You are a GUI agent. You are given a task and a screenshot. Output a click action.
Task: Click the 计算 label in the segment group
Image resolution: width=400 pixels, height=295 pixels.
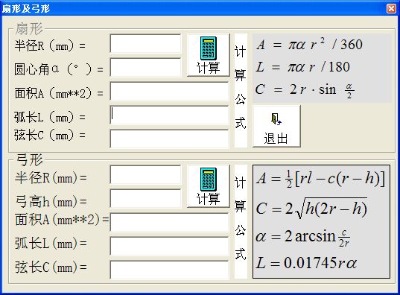pyautogui.click(x=208, y=199)
